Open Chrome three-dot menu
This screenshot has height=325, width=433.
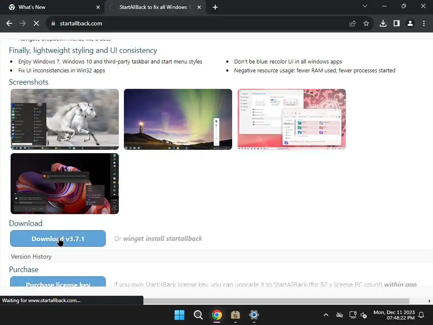pyautogui.click(x=424, y=24)
